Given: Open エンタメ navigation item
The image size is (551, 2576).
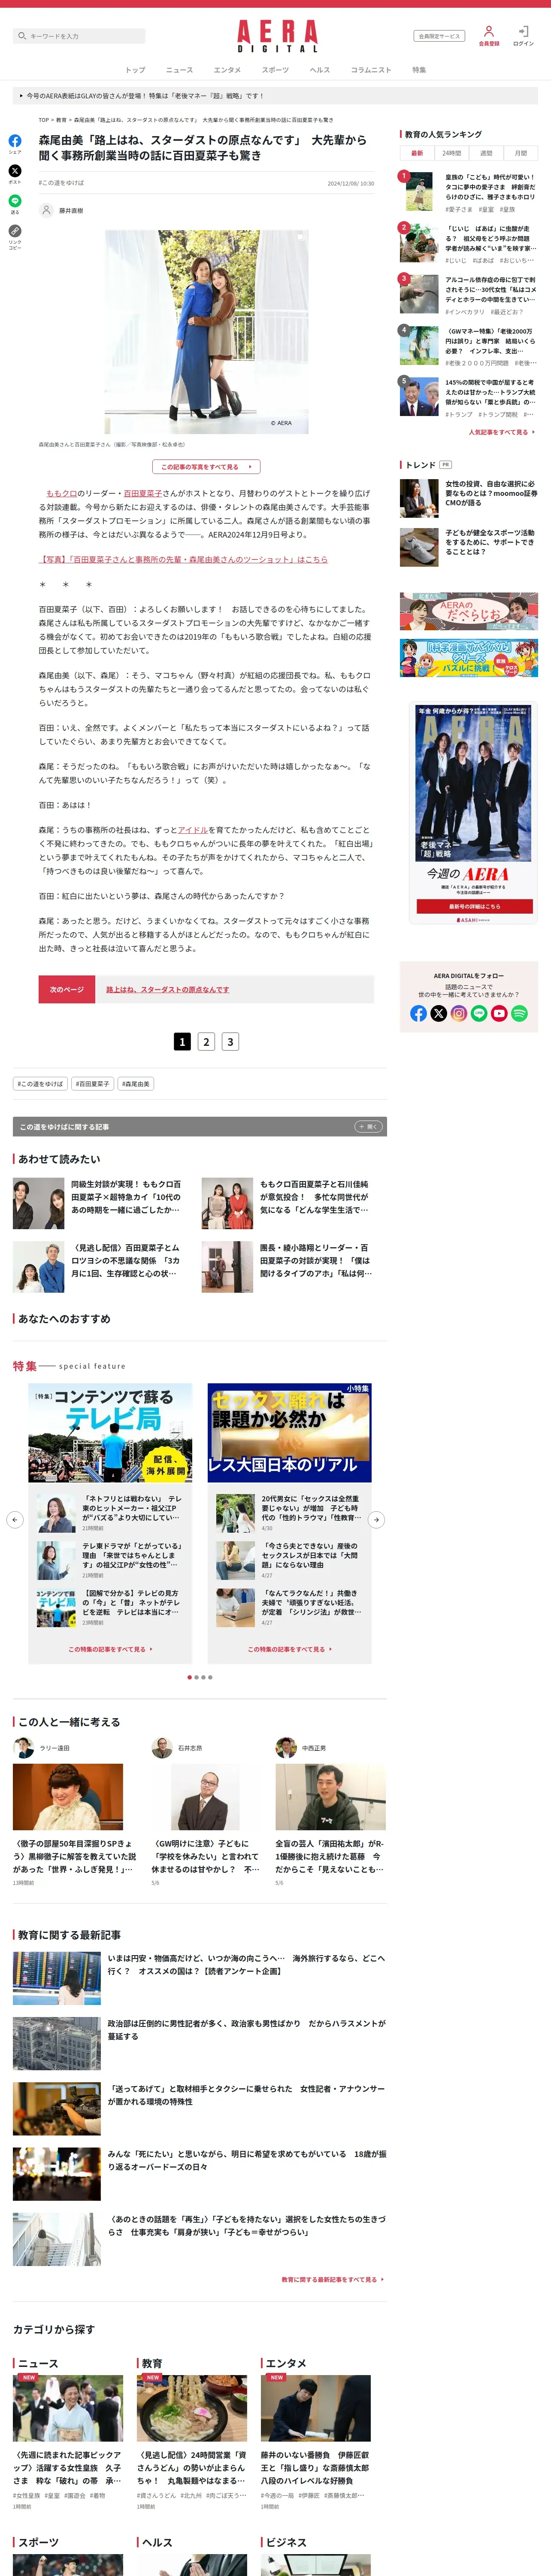Looking at the screenshot, I should coord(227,70).
